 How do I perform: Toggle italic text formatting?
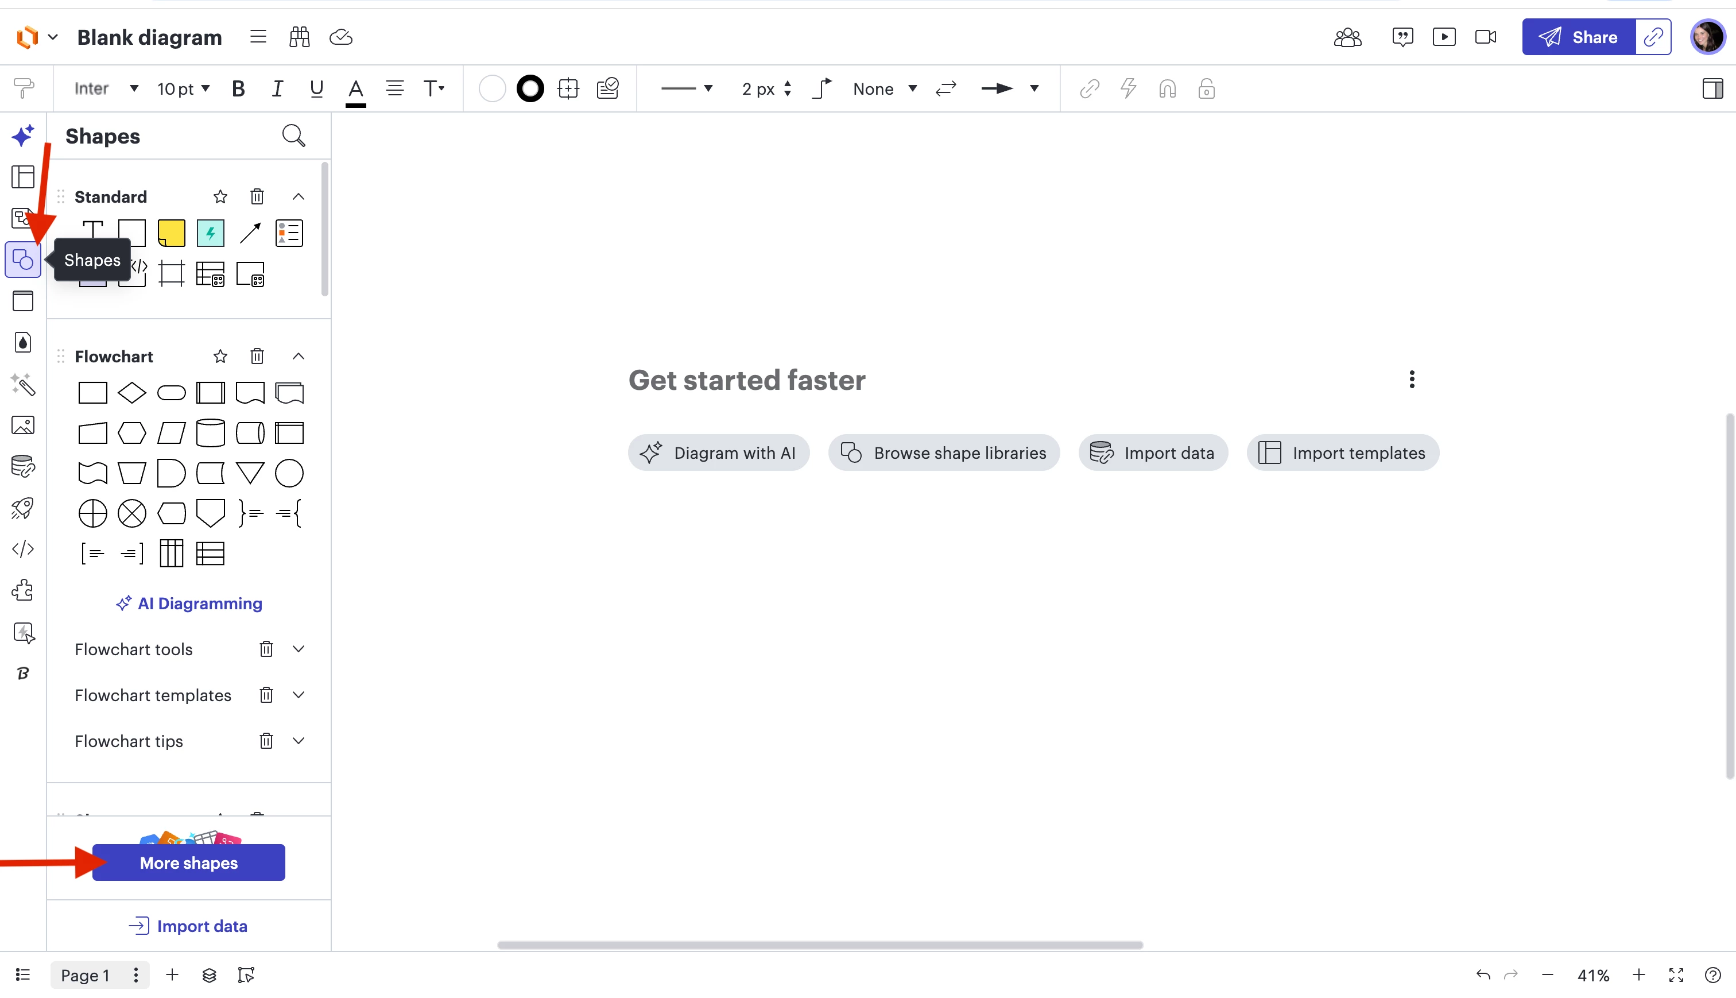point(277,89)
